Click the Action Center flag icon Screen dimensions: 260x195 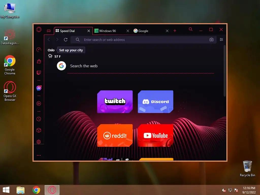236,190
